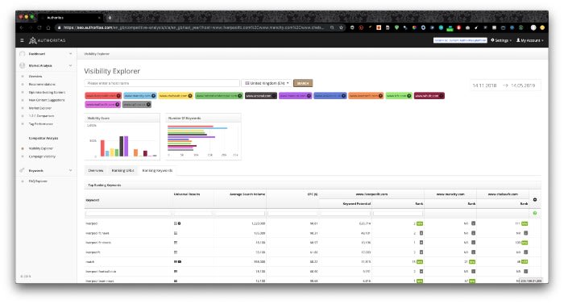Remove the light blue mancity.com tag via its x
The height and width of the screenshot is (304, 564).
click(x=154, y=96)
